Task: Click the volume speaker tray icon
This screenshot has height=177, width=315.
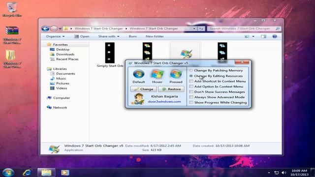Action: [283, 173]
